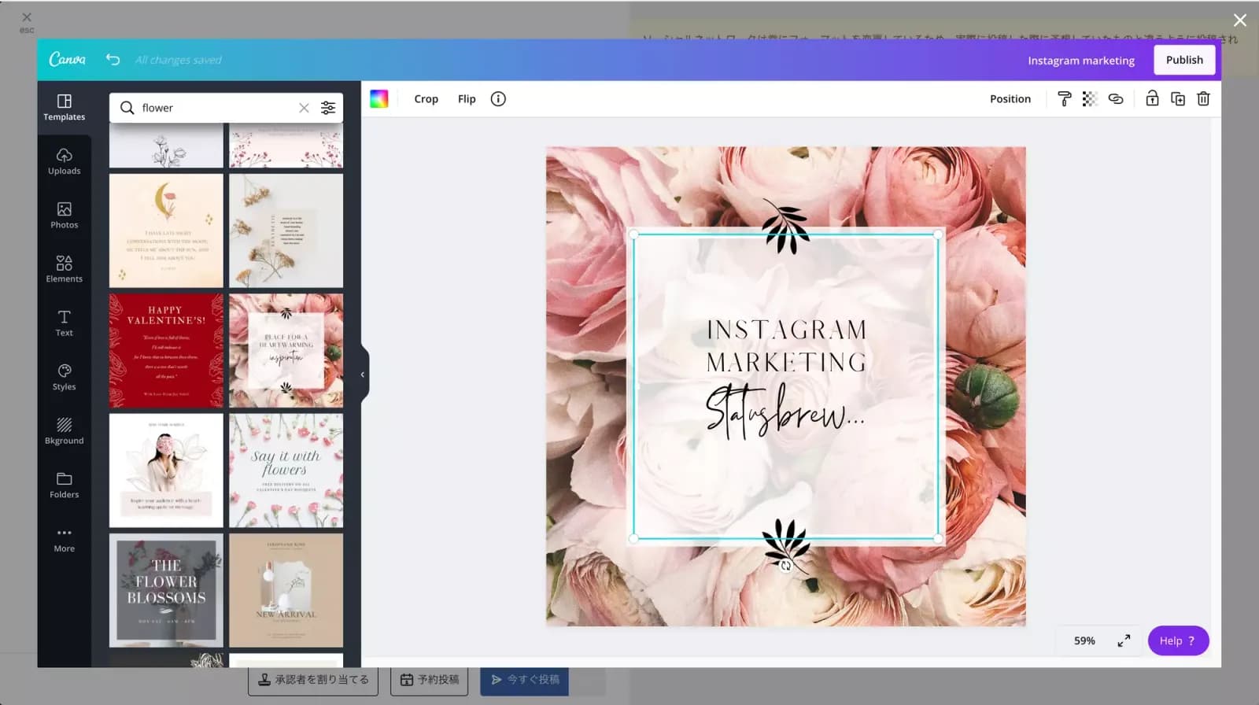The image size is (1259, 705).
Task: Switch to the Elements tab
Action: [x=65, y=268]
